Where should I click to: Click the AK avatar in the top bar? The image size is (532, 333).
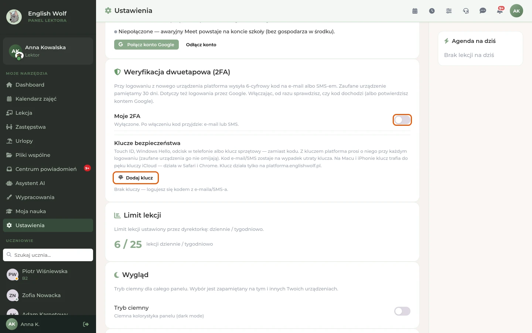click(516, 11)
